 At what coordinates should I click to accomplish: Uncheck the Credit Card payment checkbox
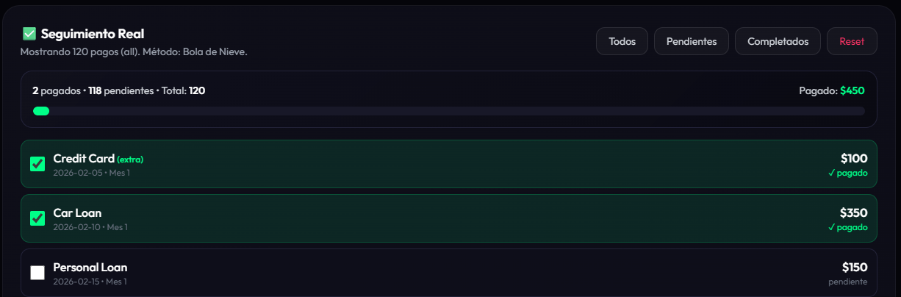coord(37,164)
